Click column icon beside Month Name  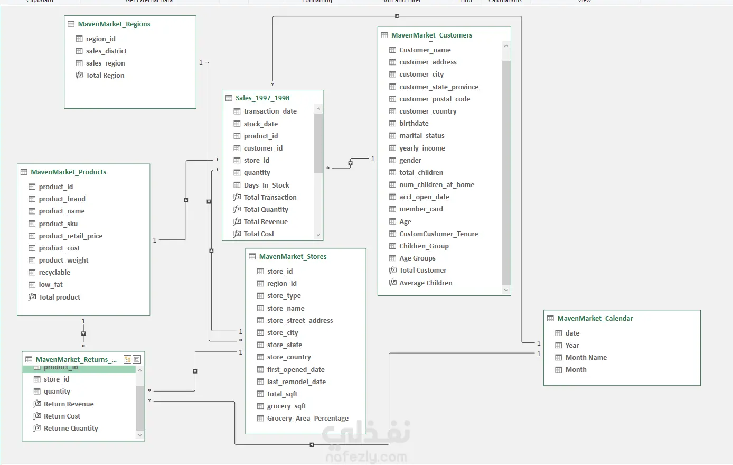point(559,357)
